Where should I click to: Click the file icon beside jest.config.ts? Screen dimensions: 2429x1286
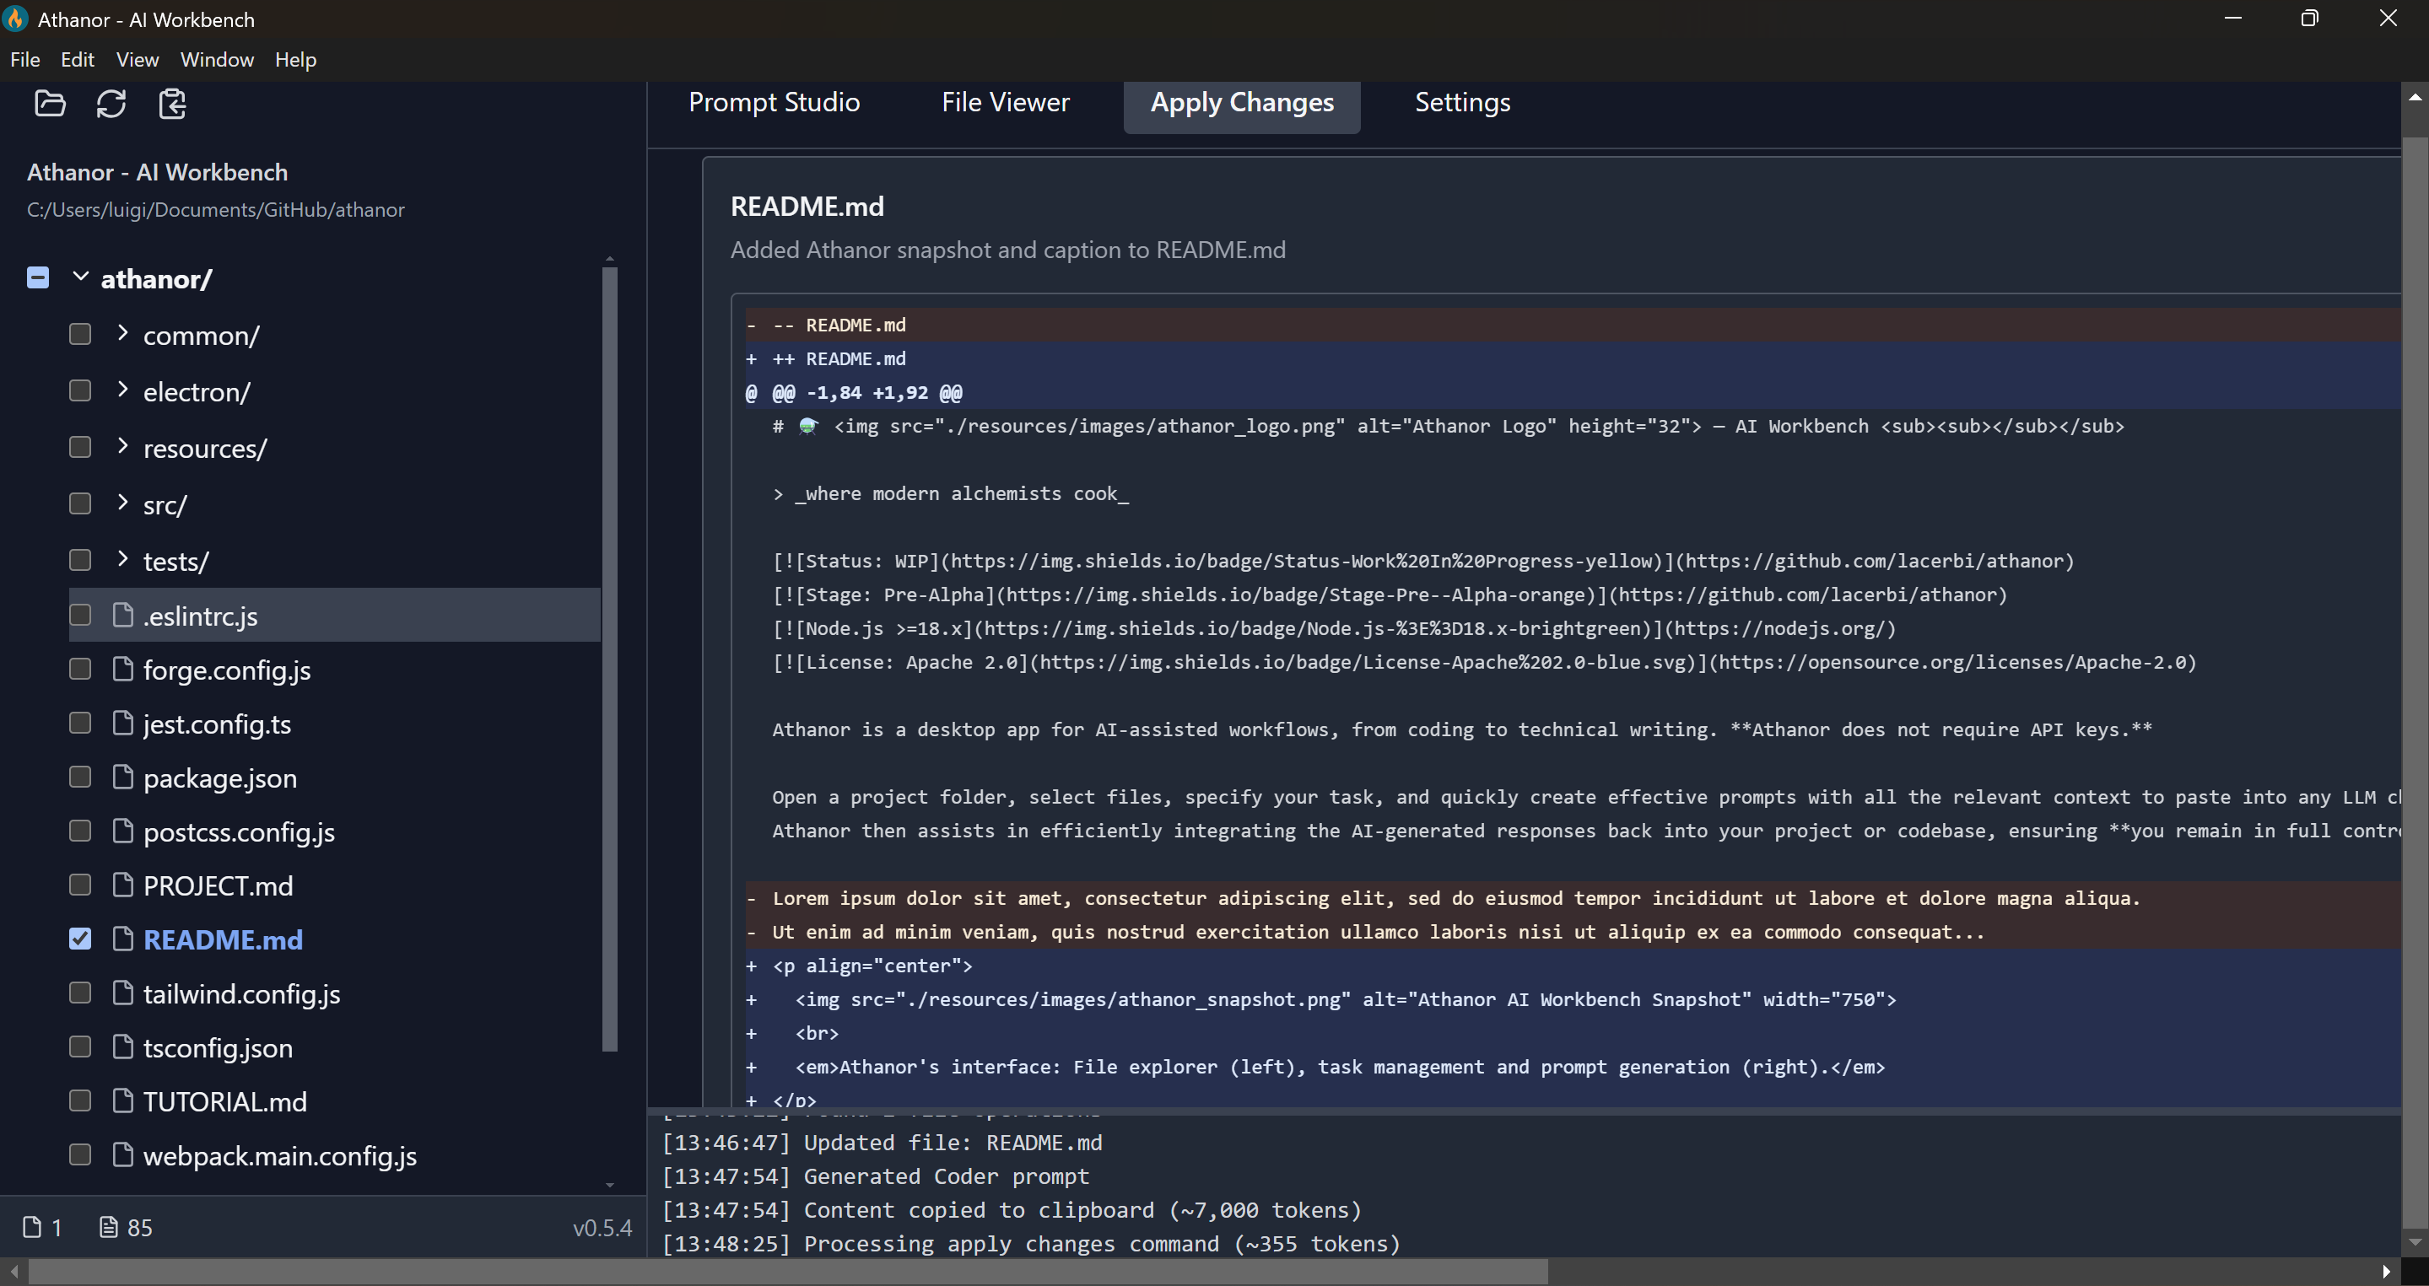click(x=122, y=723)
